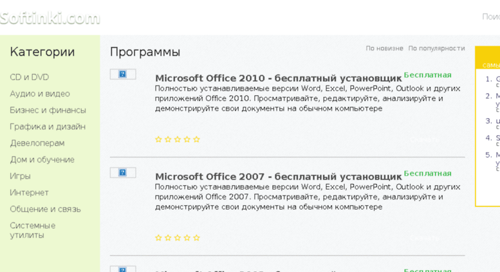Open the 'Аудио и видео' category
Image resolution: width=500 pixels, height=272 pixels.
point(40,94)
